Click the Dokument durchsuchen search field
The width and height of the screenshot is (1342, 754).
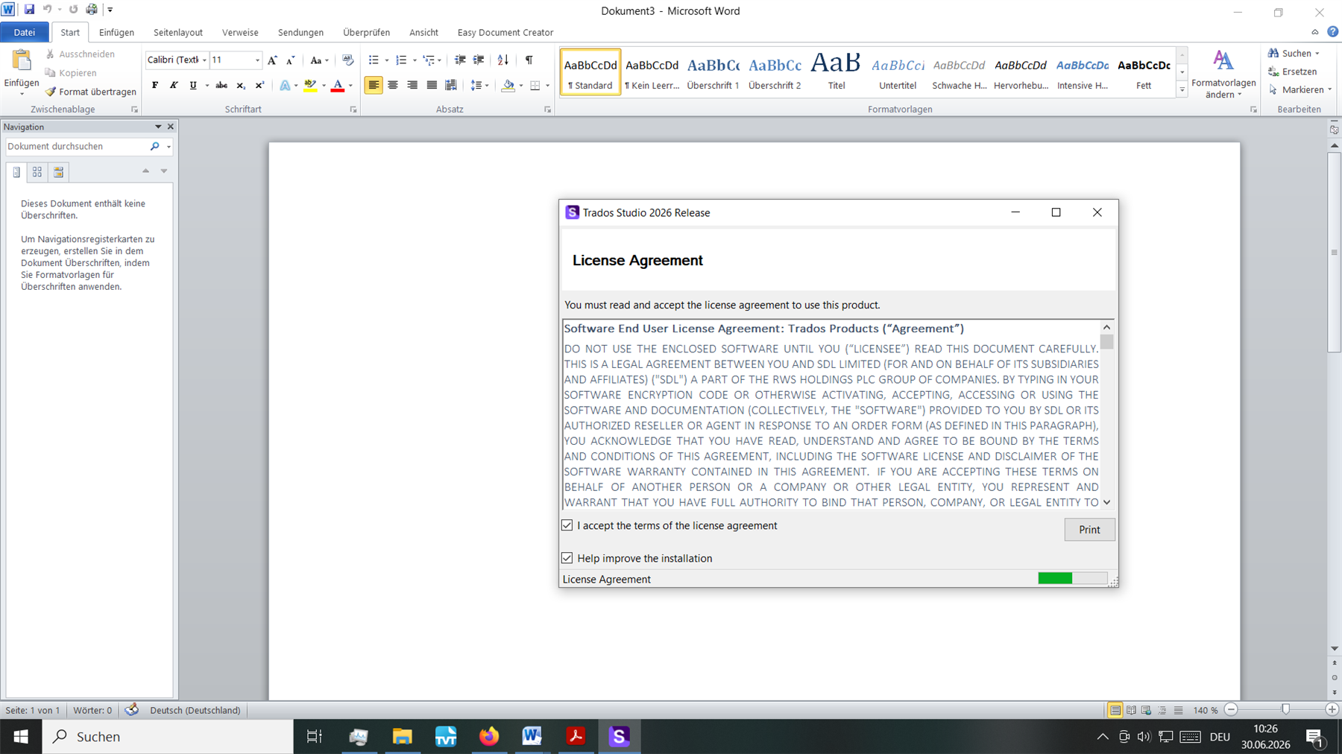pos(77,146)
